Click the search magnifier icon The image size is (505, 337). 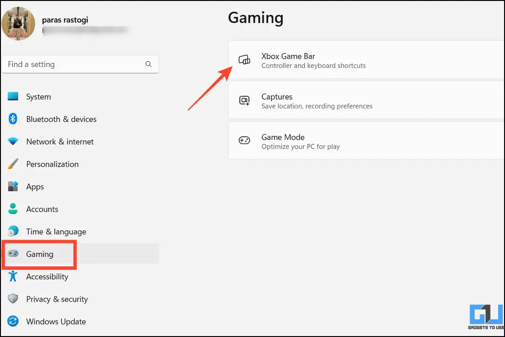[148, 64]
